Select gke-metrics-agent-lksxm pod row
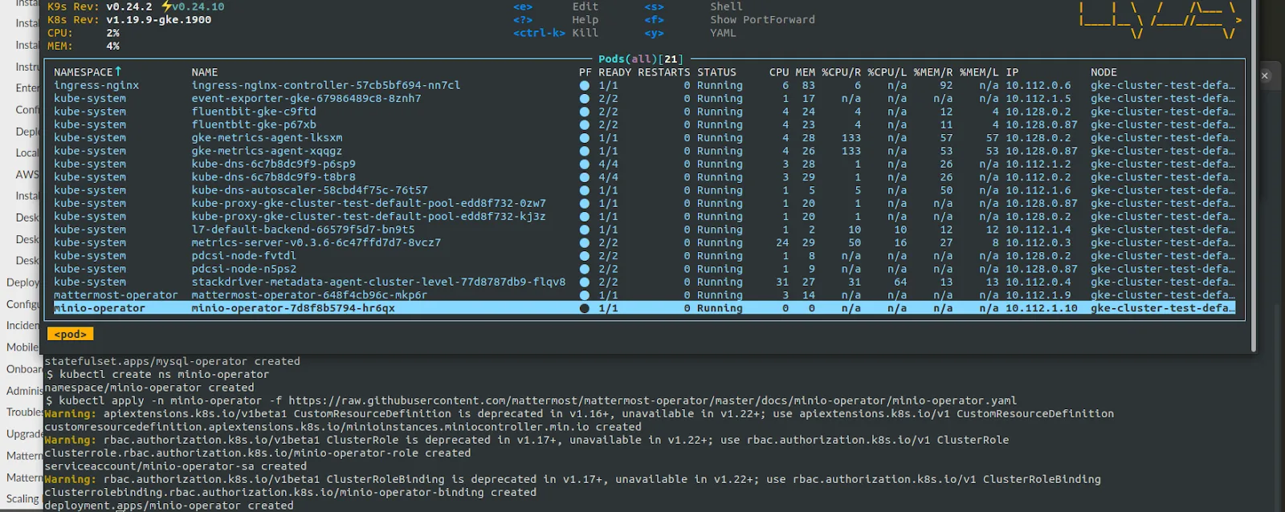 click(644, 138)
